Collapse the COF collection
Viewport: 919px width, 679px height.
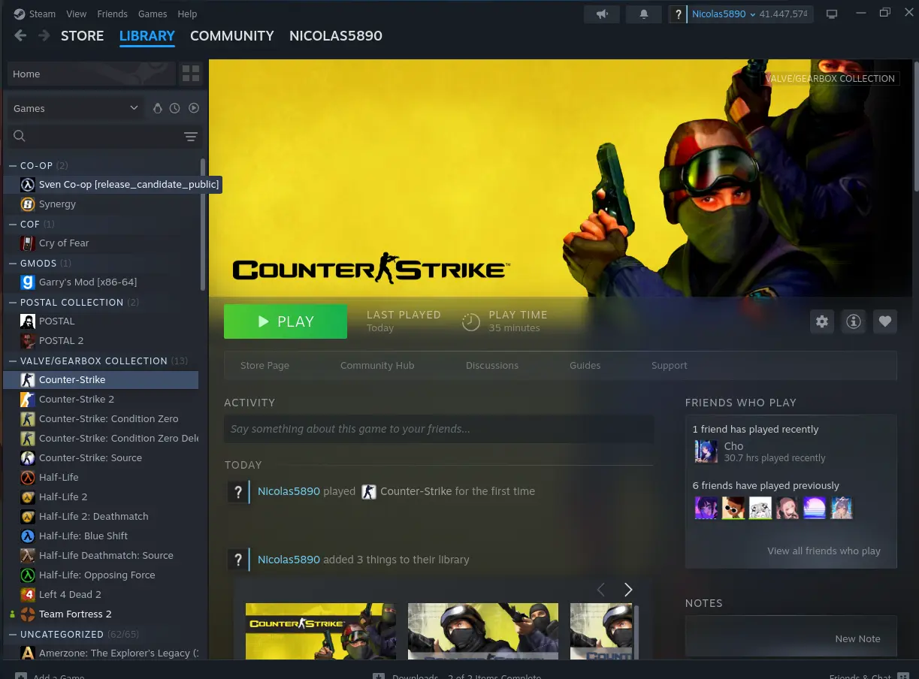pos(12,224)
